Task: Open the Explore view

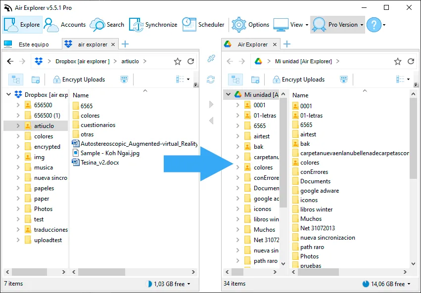Action: (x=22, y=25)
